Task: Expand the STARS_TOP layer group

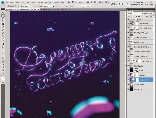Action: (x=131, y=19)
